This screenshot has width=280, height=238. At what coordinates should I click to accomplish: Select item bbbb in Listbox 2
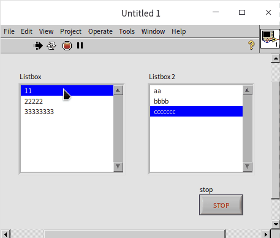(196, 101)
